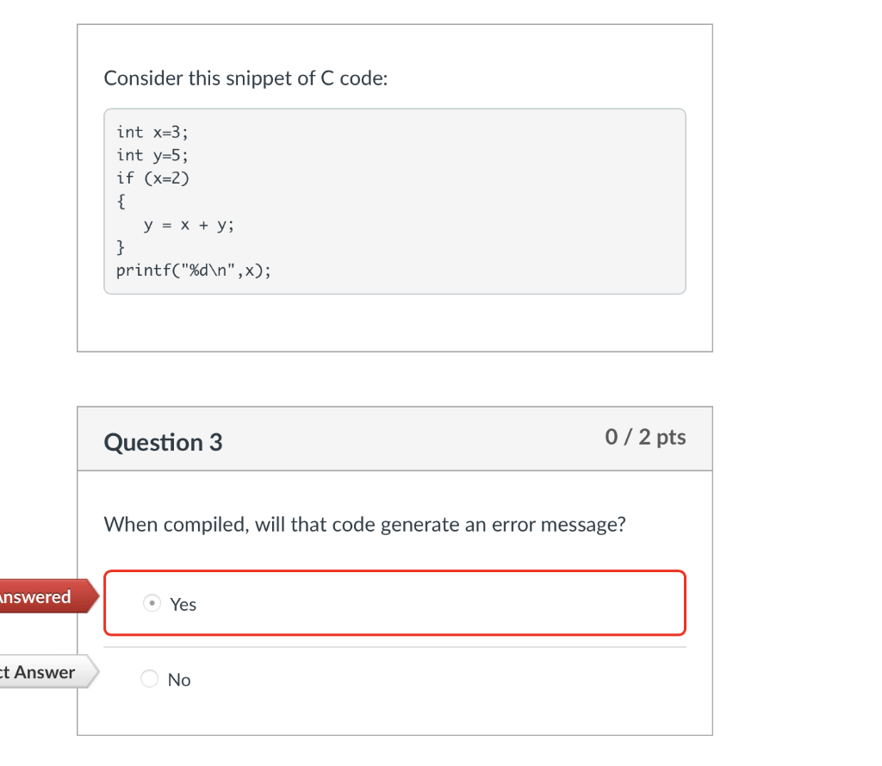Click the 0 / 2 pts score label

(645, 437)
